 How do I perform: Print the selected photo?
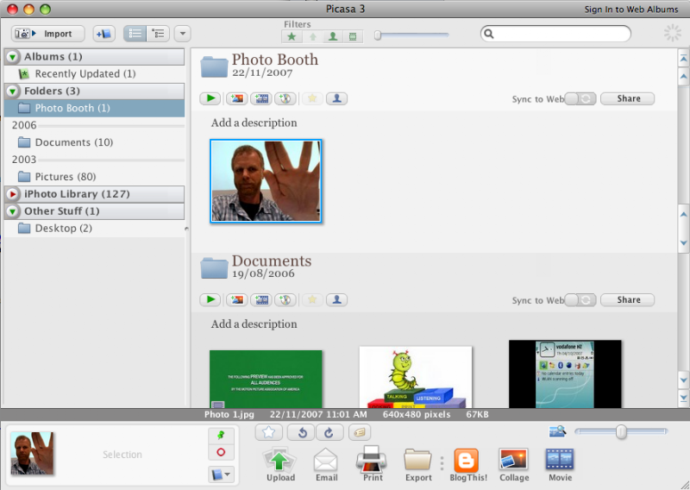click(x=373, y=464)
